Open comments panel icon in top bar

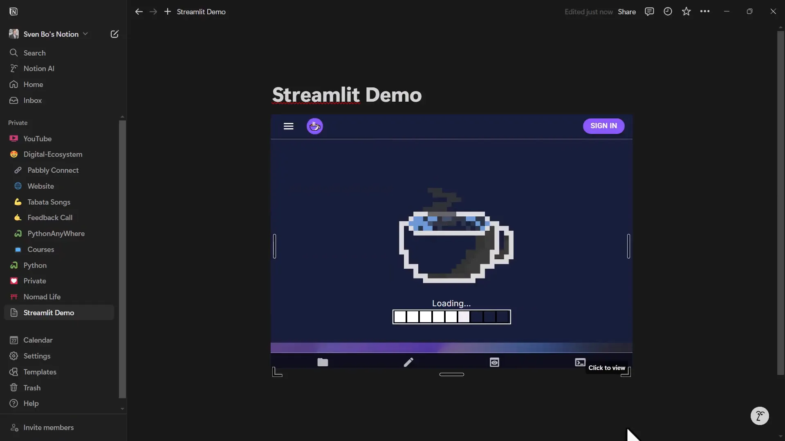[649, 11]
